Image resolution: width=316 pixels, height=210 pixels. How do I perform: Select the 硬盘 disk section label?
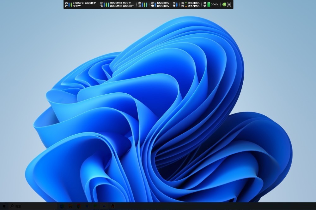(x=153, y=4)
